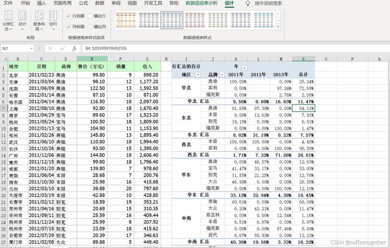Screen dimensions: 390x248
Task: Select the selected cell 84.11%
Action: pos(303,108)
